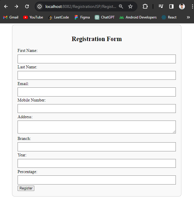Bookmark this page with the star

pyautogui.click(x=130, y=6)
